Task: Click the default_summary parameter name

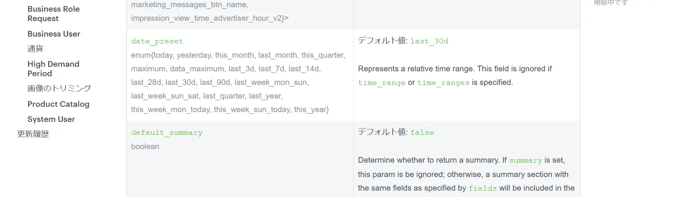Action: pyautogui.click(x=167, y=132)
